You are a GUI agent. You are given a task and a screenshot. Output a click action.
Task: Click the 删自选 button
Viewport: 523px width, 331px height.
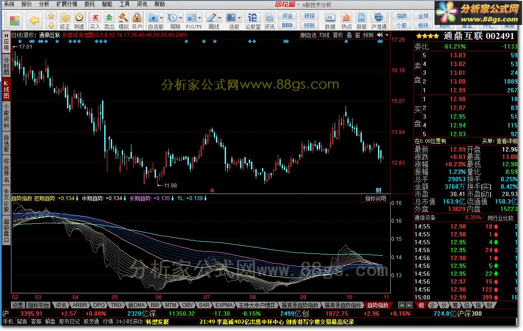click(308, 35)
